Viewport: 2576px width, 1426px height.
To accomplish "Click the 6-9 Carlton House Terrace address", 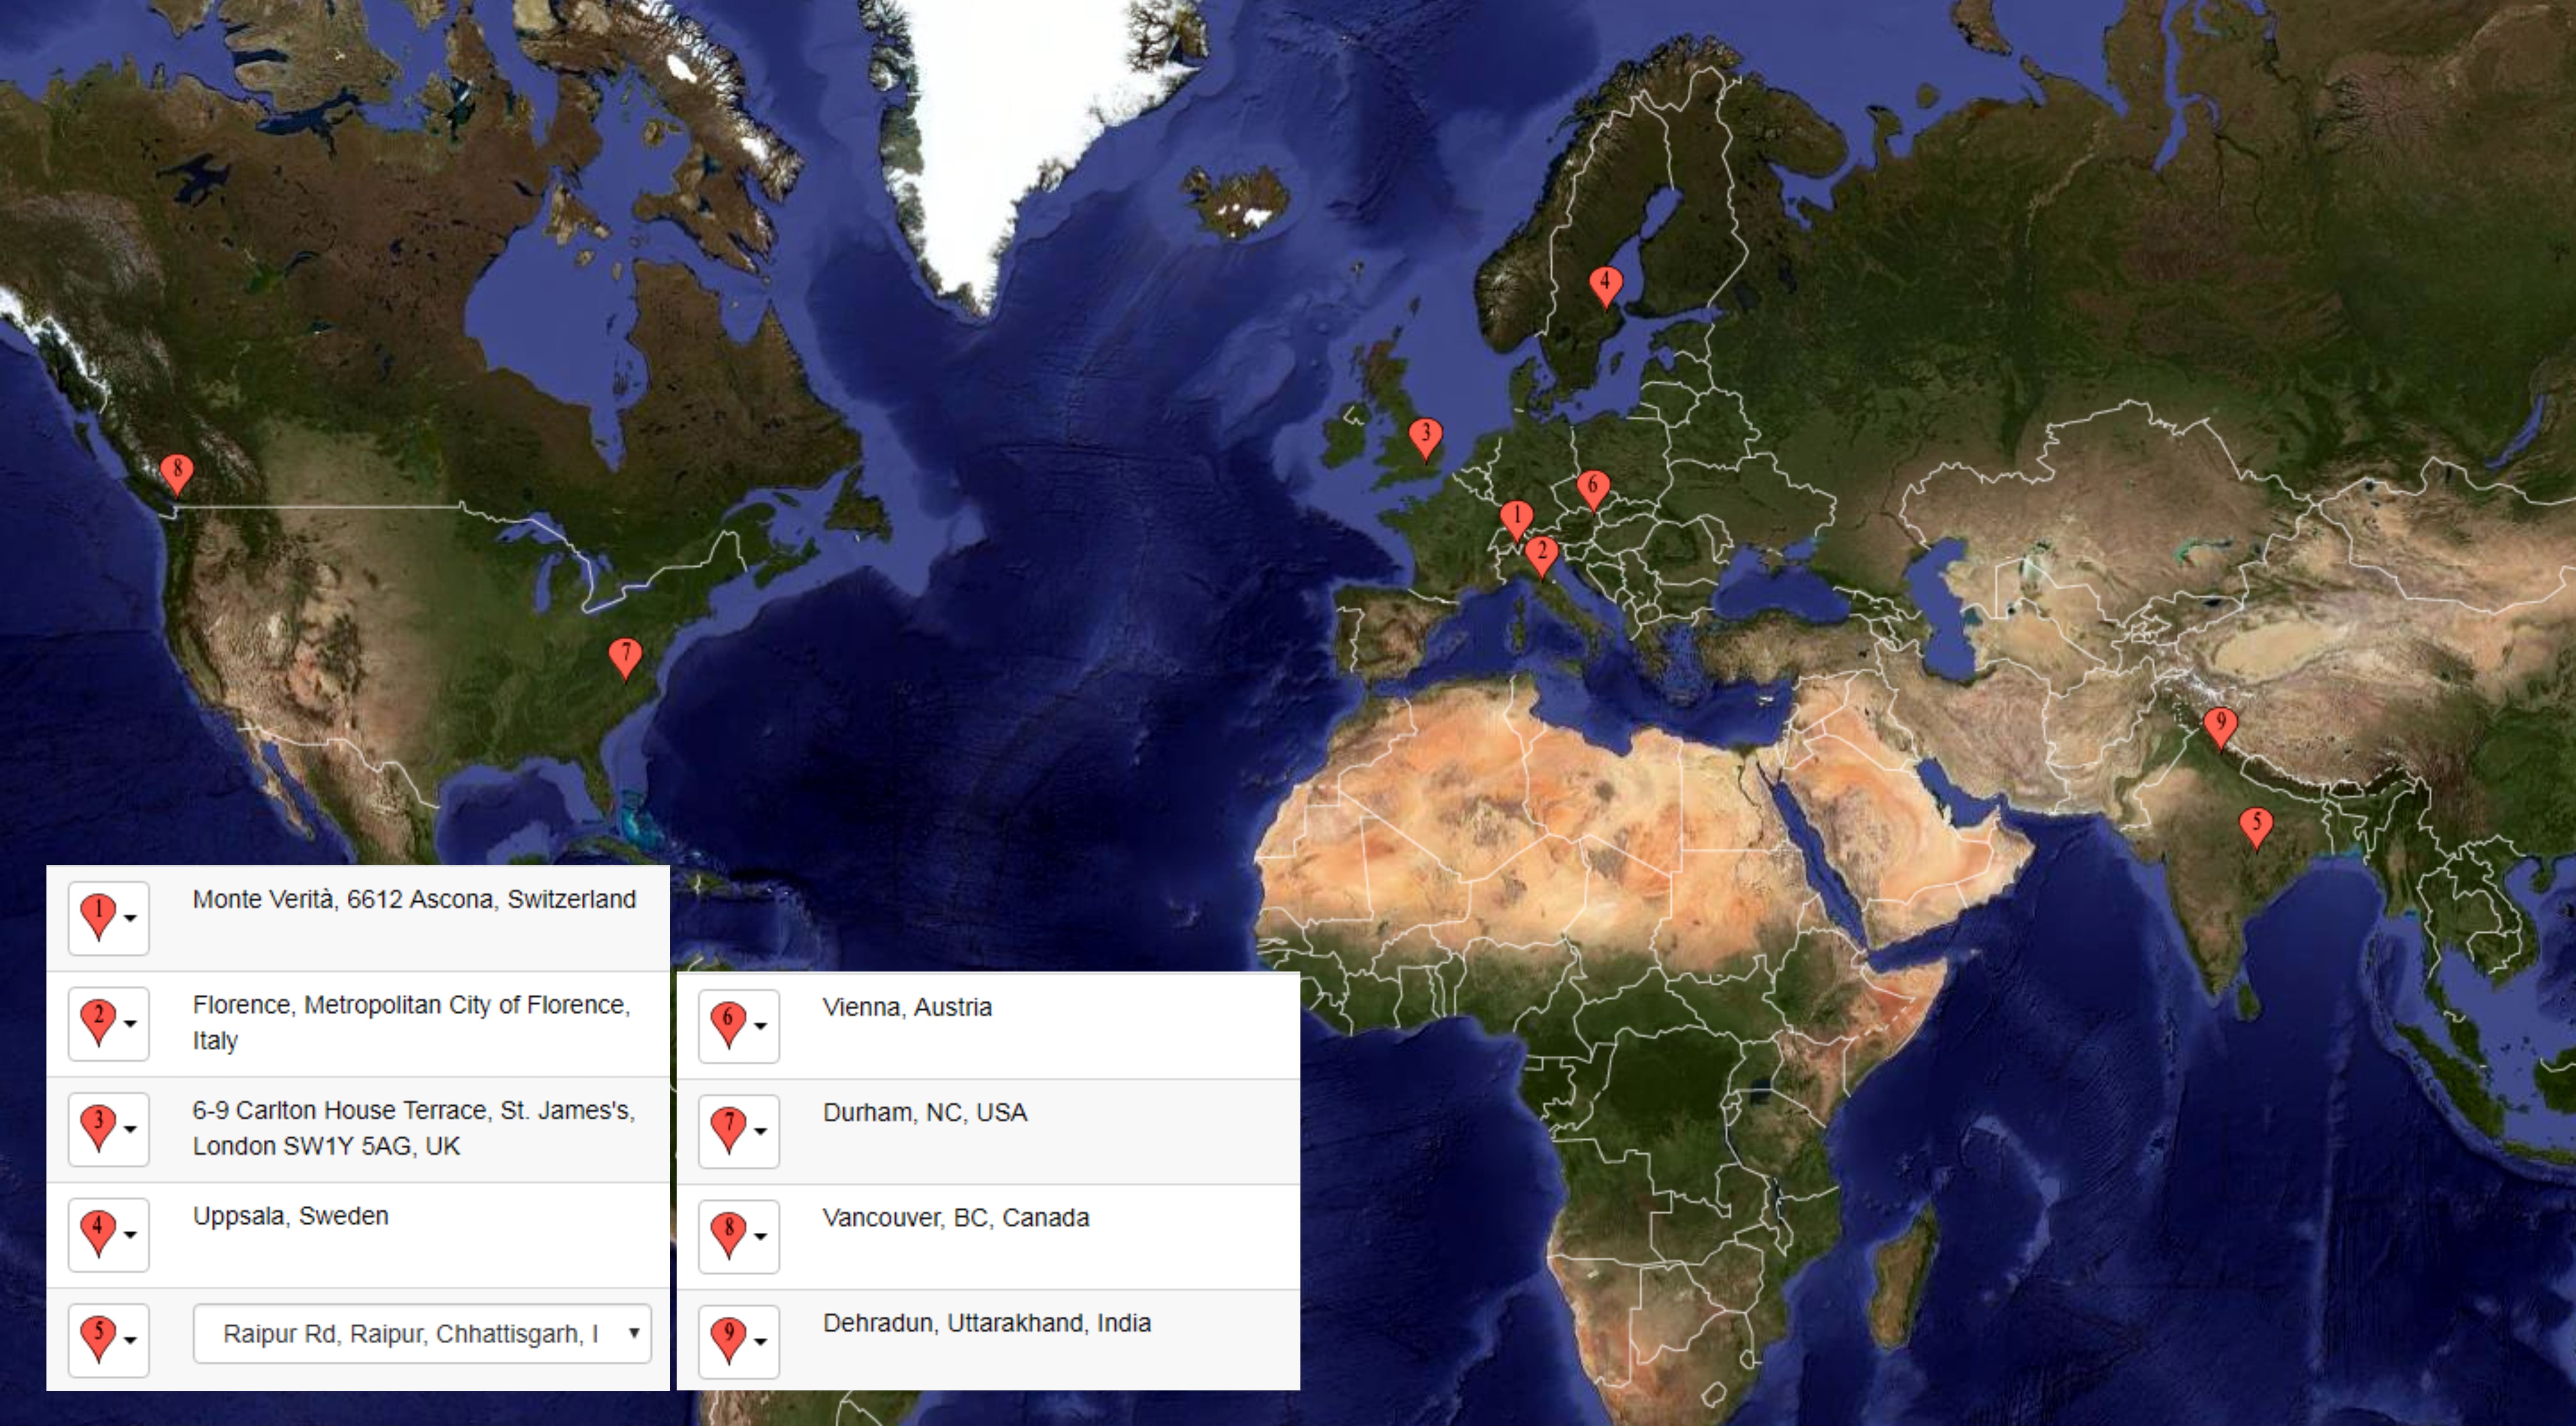I will (414, 1128).
